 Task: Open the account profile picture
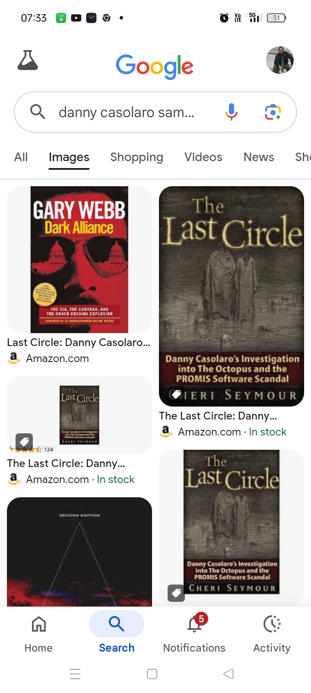(280, 60)
